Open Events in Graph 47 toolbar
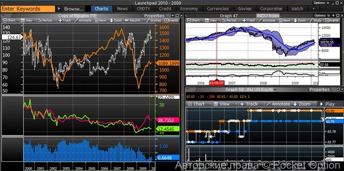 (331, 21)
